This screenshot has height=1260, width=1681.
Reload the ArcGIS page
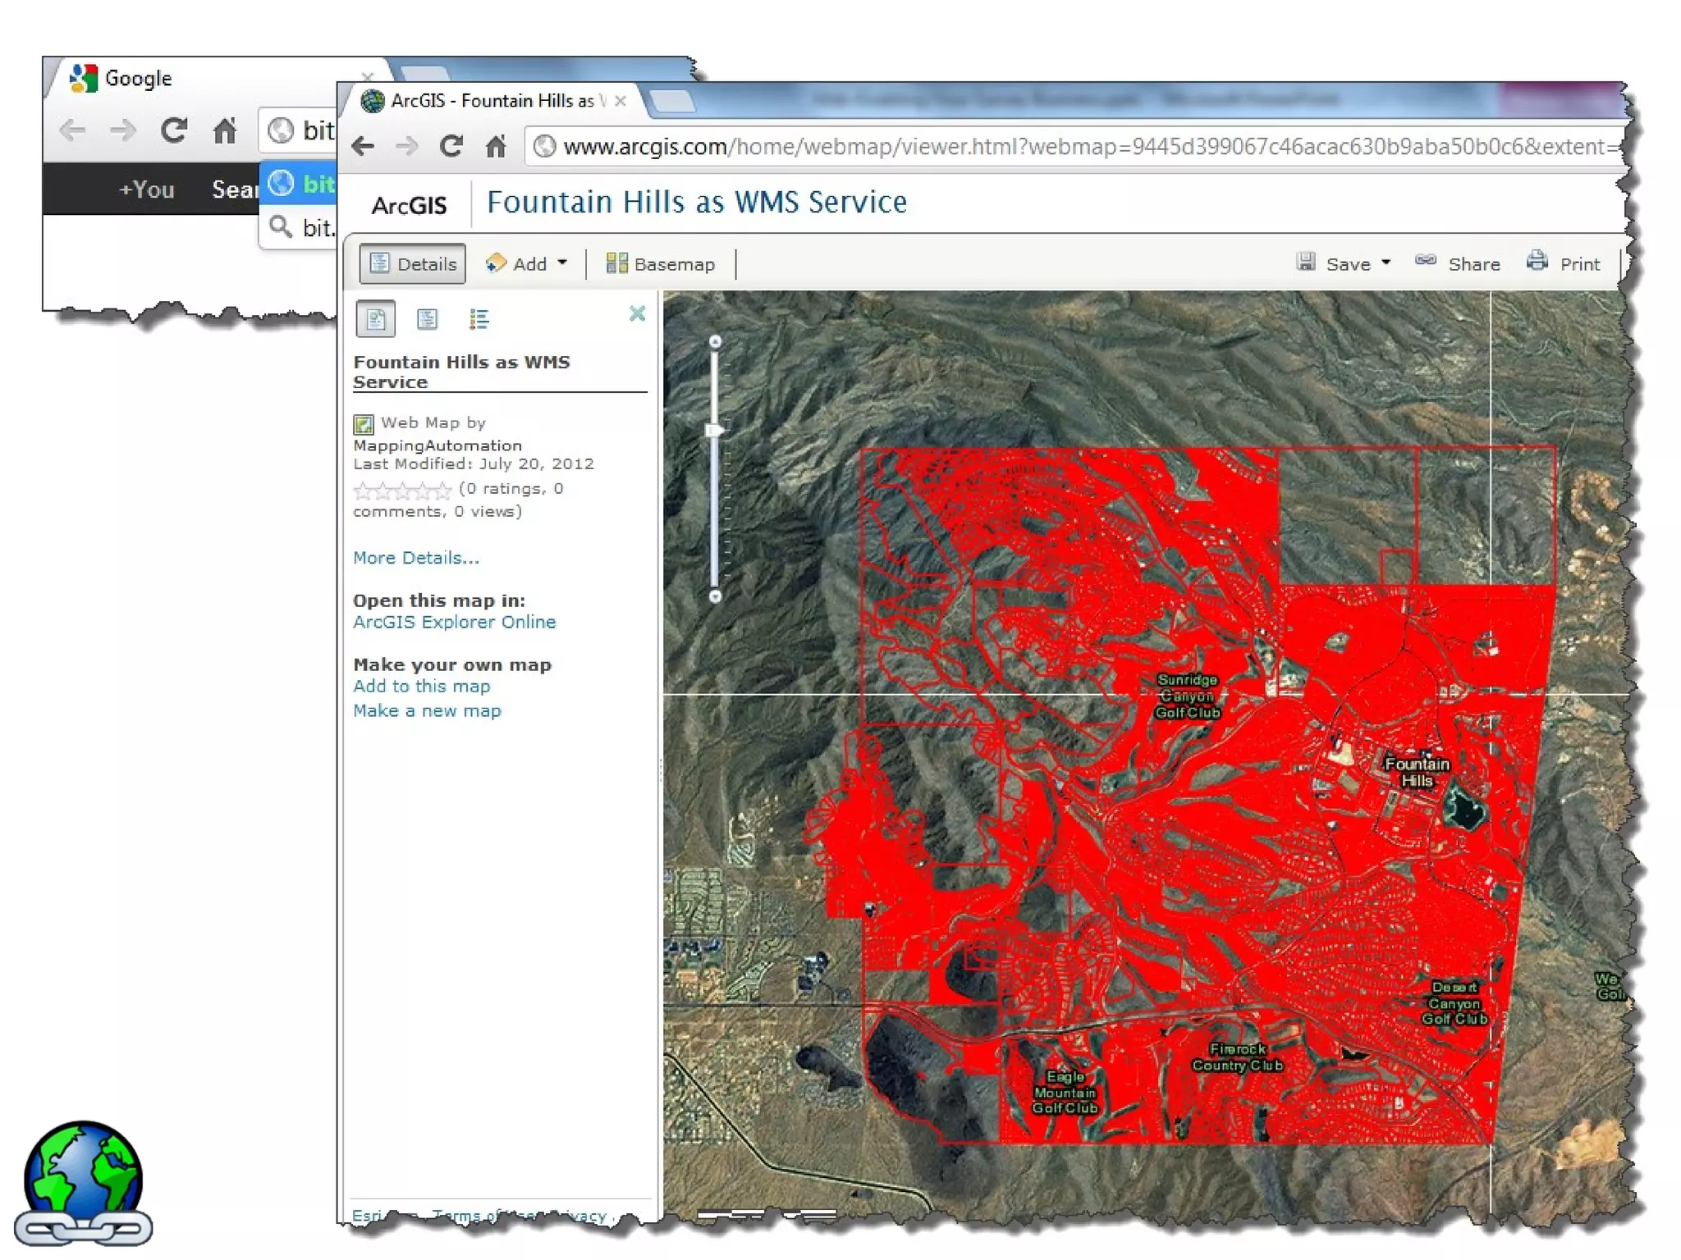(451, 147)
